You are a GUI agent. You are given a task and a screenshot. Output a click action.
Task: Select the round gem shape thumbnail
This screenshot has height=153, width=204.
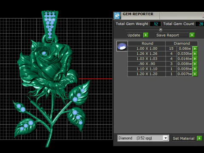(122, 46)
